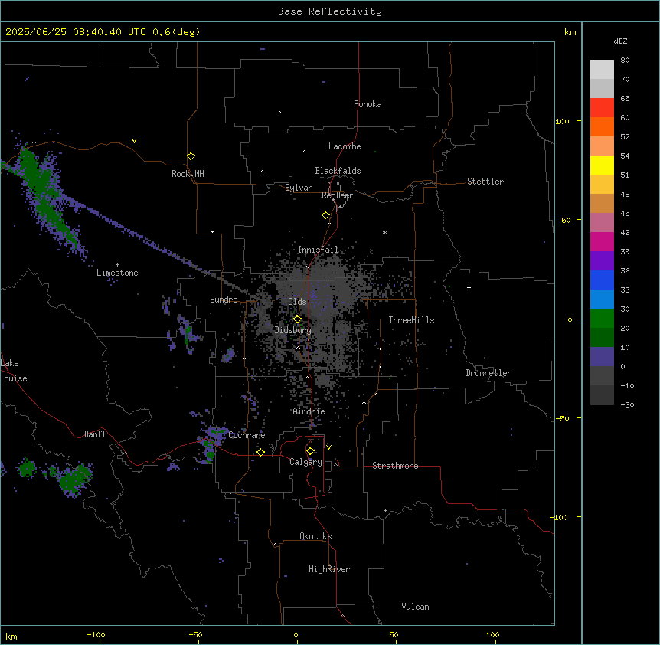Select the Lacombe label on the map
The width and height of the screenshot is (660, 645).
point(345,146)
